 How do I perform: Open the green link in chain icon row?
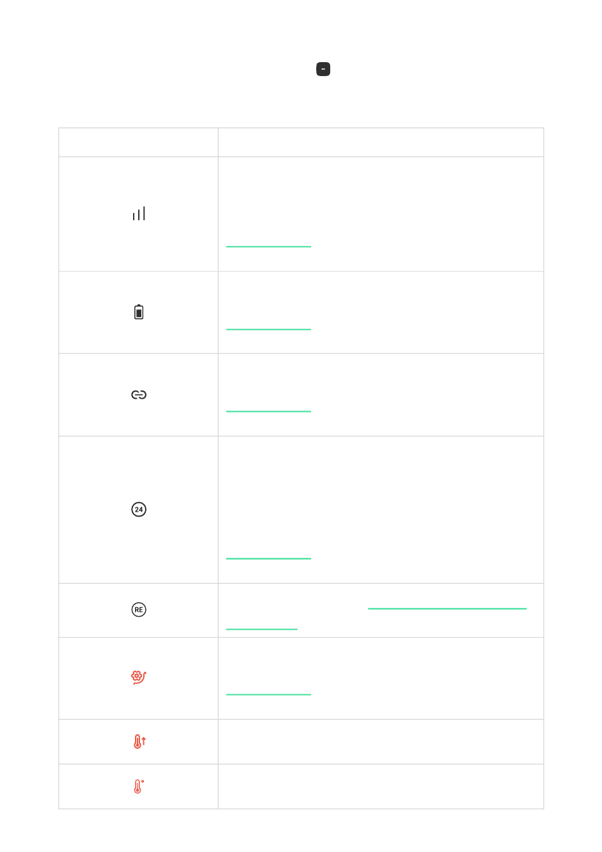point(268,411)
